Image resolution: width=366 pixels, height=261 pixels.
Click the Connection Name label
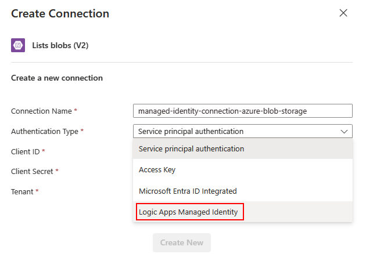pyautogui.click(x=41, y=111)
